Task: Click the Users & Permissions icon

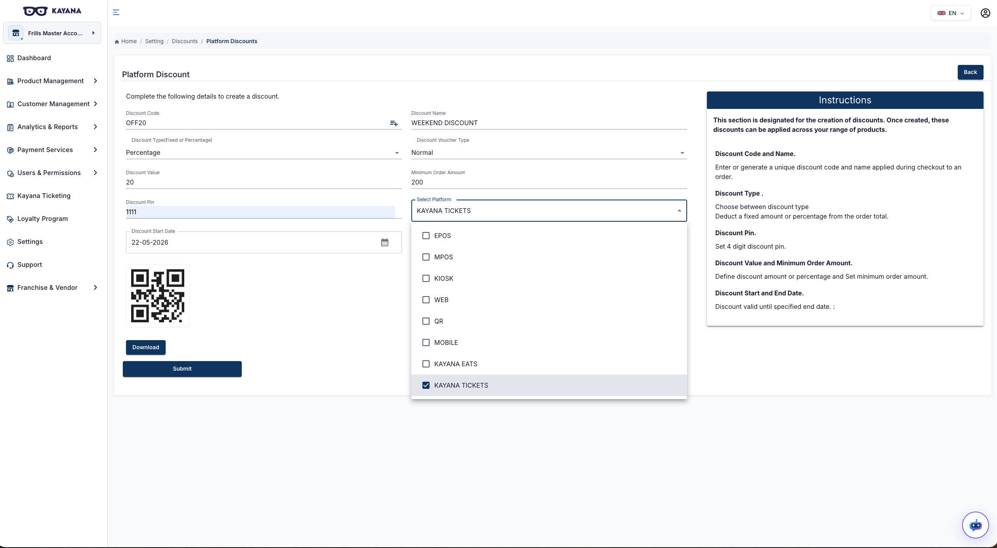Action: pos(10,173)
